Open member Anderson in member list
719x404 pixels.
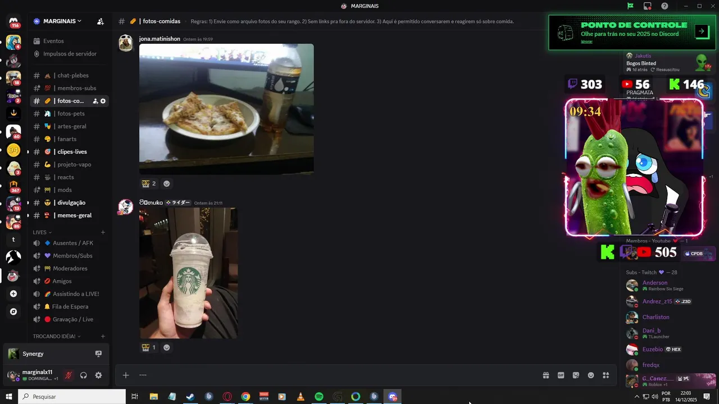(668, 285)
